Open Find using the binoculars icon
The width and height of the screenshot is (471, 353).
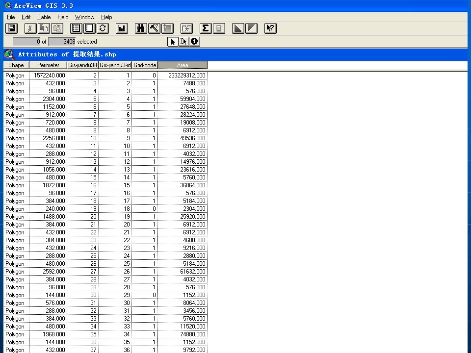tap(141, 28)
